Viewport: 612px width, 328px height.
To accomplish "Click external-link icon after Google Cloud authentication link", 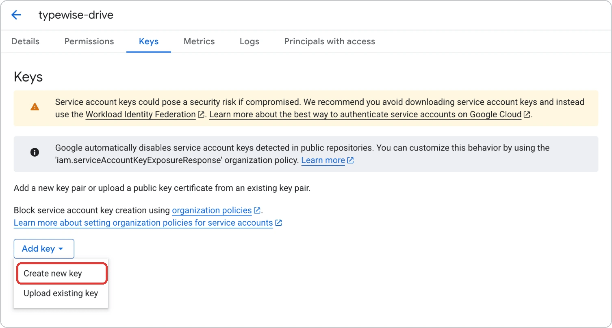I will click(x=527, y=114).
